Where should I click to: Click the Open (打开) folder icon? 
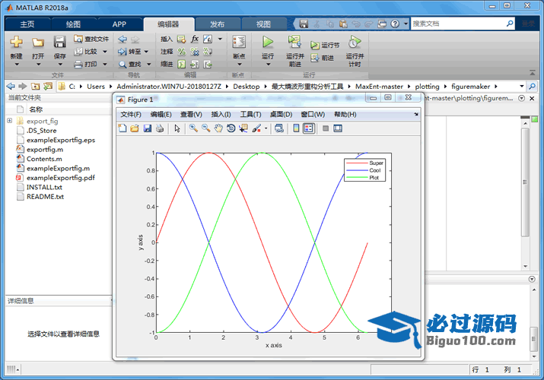point(38,43)
